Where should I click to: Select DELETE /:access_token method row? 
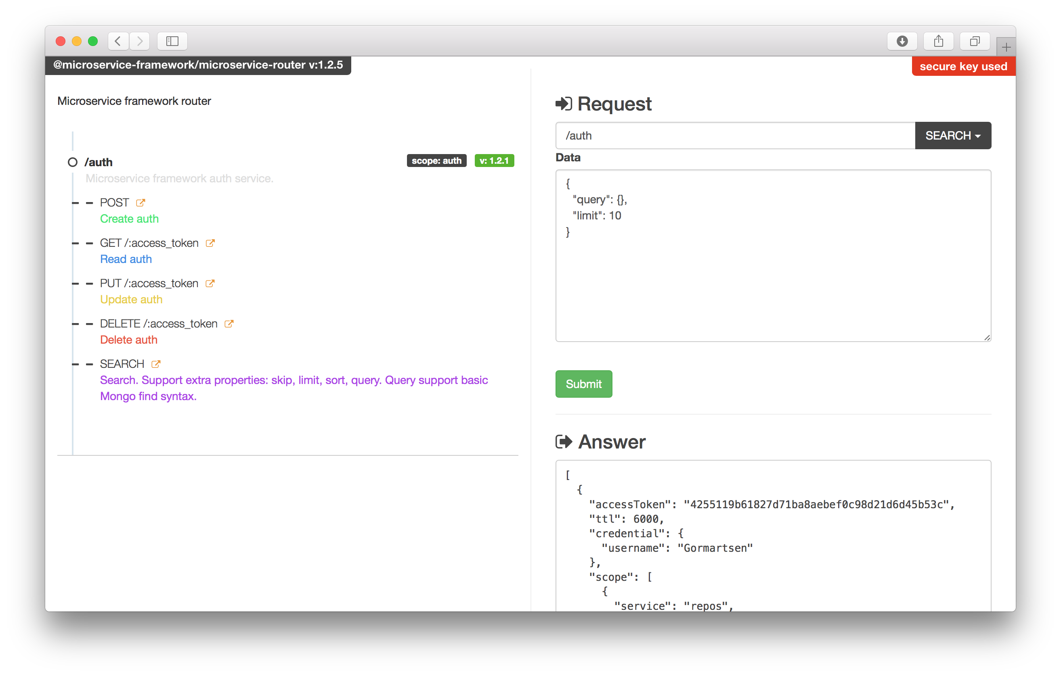coord(159,323)
